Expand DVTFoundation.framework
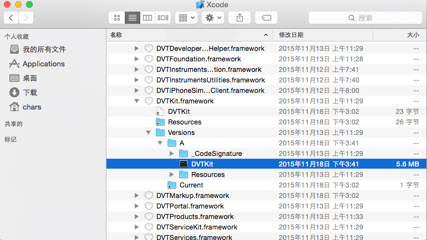The height and width of the screenshot is (240, 427). (x=137, y=59)
